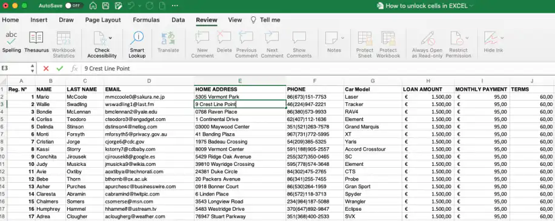
Task: Click phone cell 967(731)772-5995
Action: [x=314, y=134]
